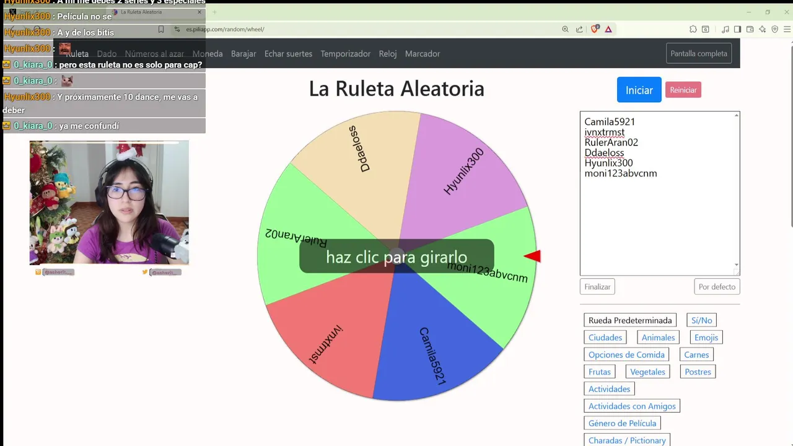Image resolution: width=793 pixels, height=446 pixels.
Task: Click the Pantalla completa button
Action: [x=699, y=53]
